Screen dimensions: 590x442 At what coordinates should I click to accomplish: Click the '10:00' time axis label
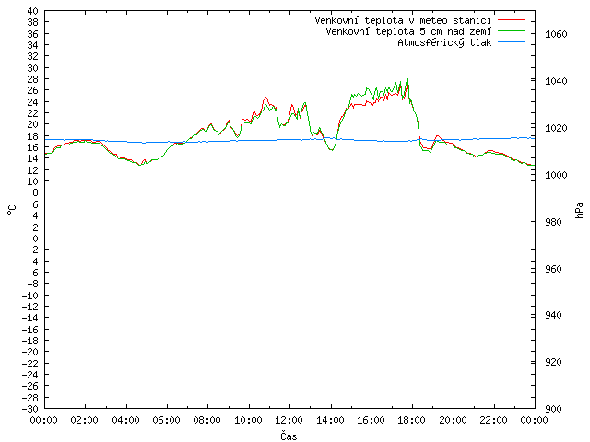248,420
